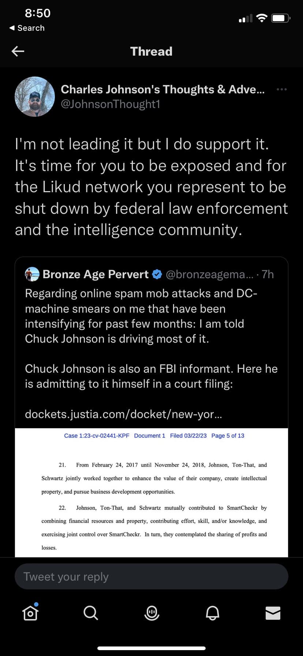Tap Bronze Age Pervert's small avatar

tap(32, 274)
